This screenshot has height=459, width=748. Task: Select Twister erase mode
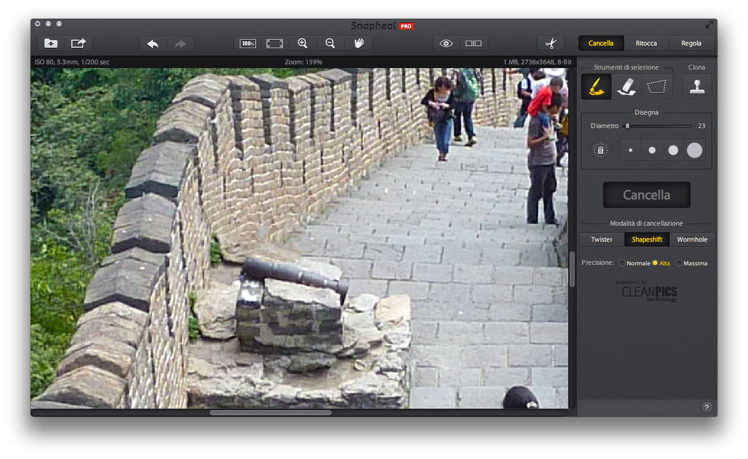[602, 239]
